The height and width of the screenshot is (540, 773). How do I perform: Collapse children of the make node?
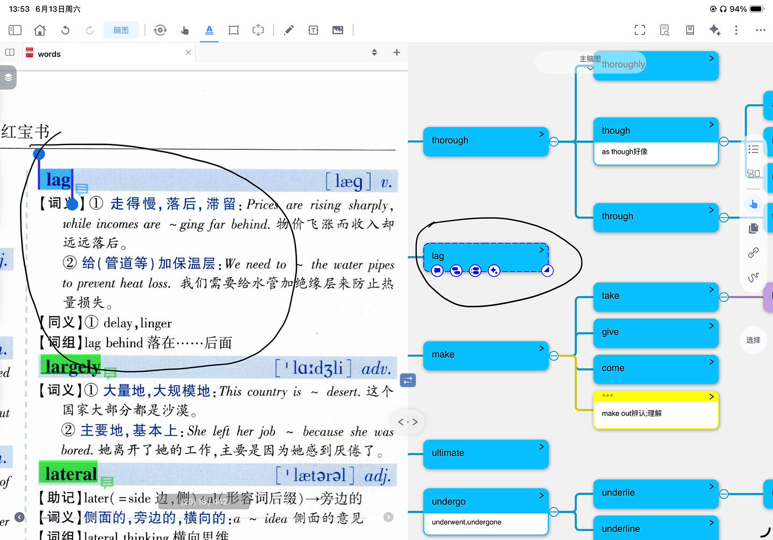pyautogui.click(x=554, y=356)
